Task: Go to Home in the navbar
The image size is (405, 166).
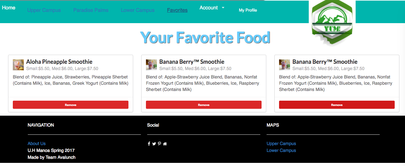Action: (x=9, y=8)
